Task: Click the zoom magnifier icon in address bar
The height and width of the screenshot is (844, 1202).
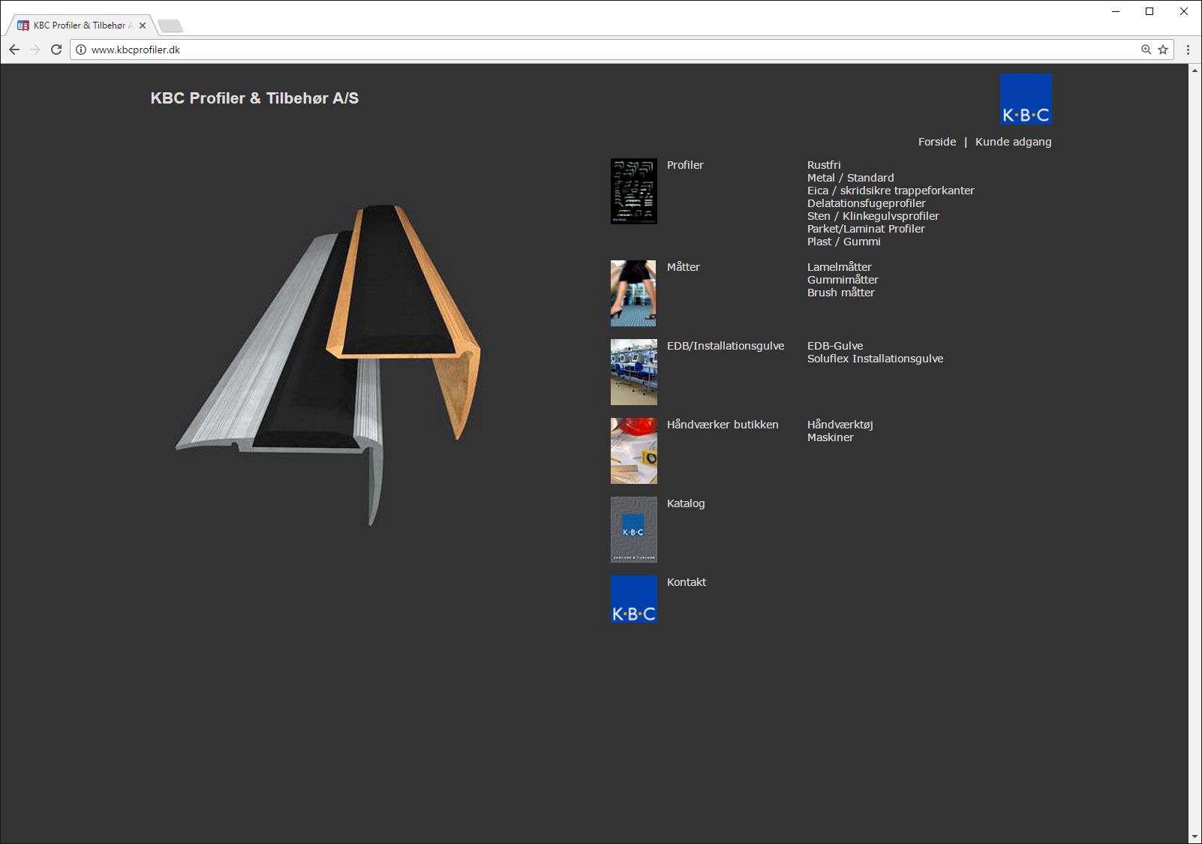Action: [1146, 50]
